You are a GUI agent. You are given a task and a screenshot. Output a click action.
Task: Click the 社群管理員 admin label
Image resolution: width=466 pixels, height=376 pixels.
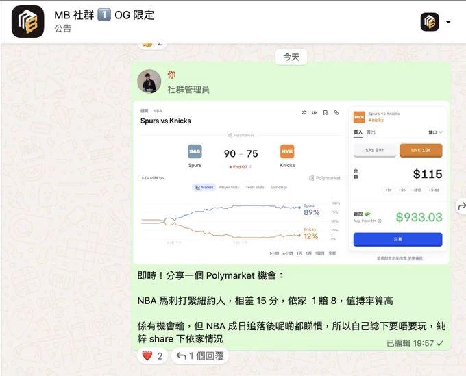tap(188, 90)
